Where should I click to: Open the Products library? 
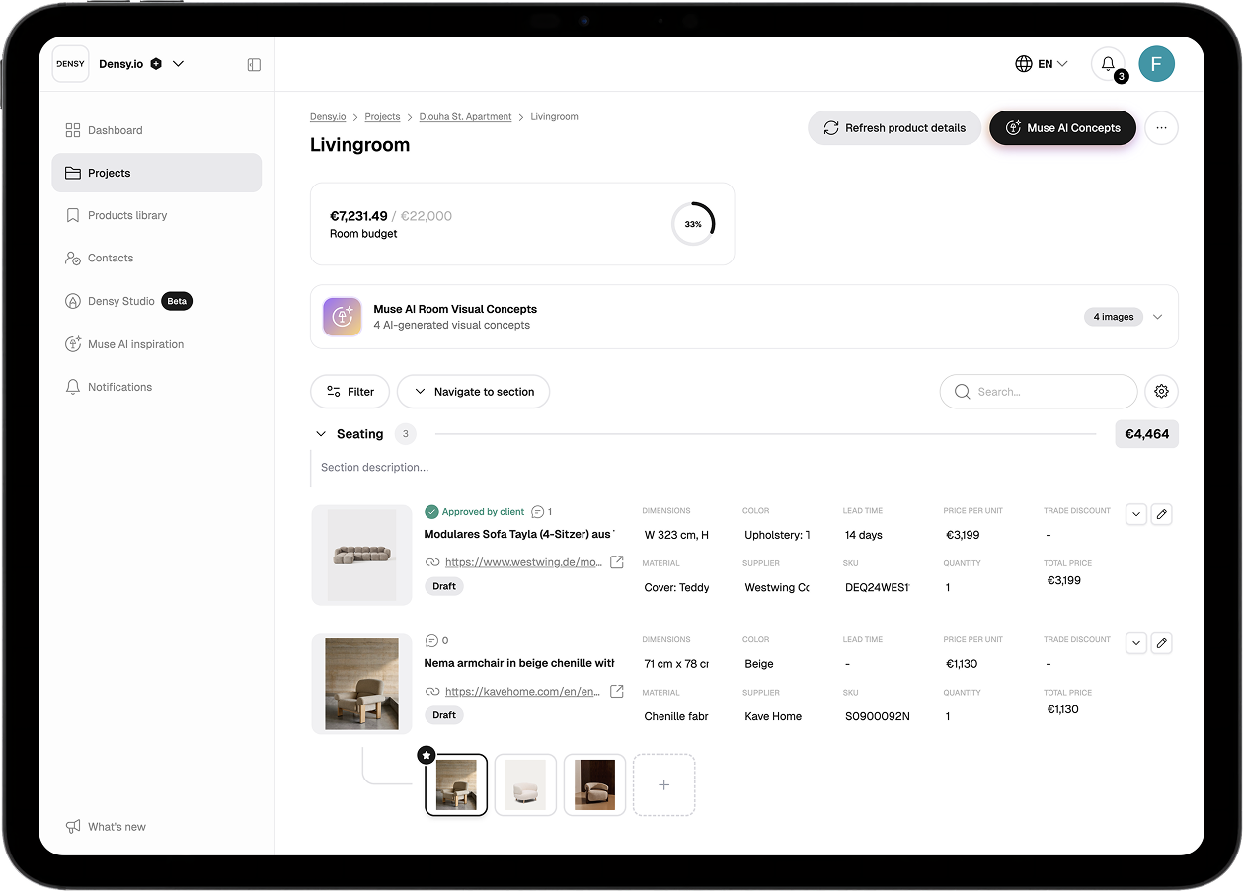tap(129, 215)
